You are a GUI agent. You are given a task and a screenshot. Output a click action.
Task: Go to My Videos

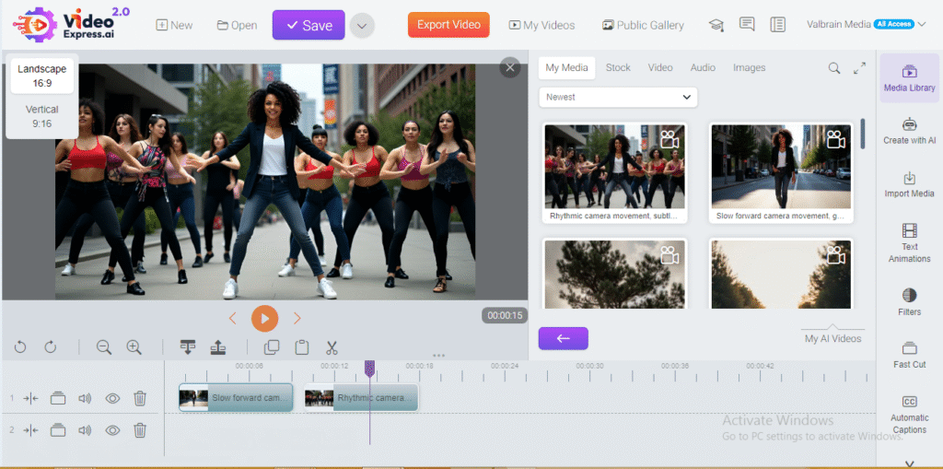tap(541, 25)
